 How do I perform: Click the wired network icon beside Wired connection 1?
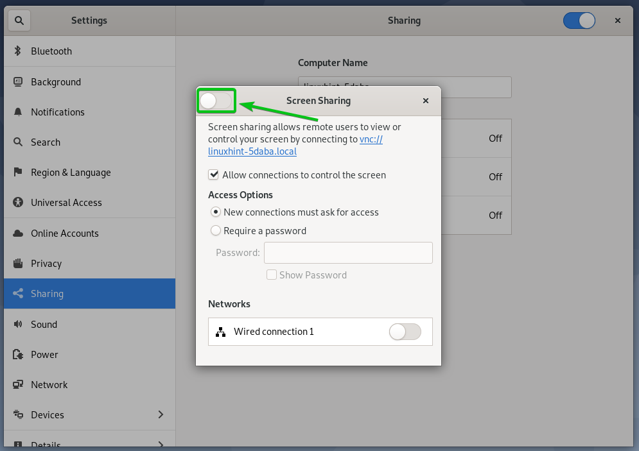tap(220, 332)
